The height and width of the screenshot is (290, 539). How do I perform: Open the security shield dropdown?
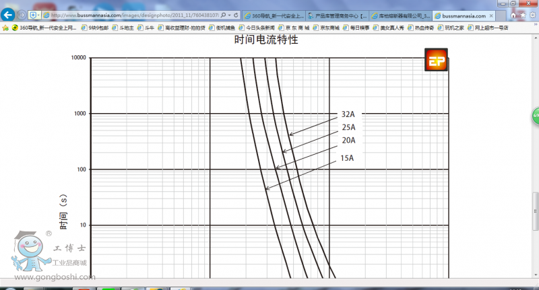[x=34, y=15]
